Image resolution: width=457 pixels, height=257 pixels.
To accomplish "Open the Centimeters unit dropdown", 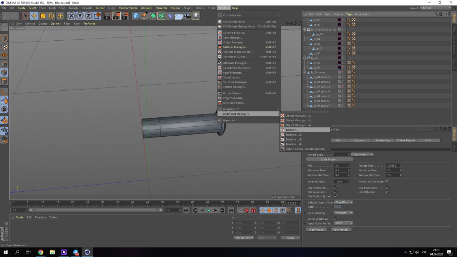I will (x=362, y=155).
